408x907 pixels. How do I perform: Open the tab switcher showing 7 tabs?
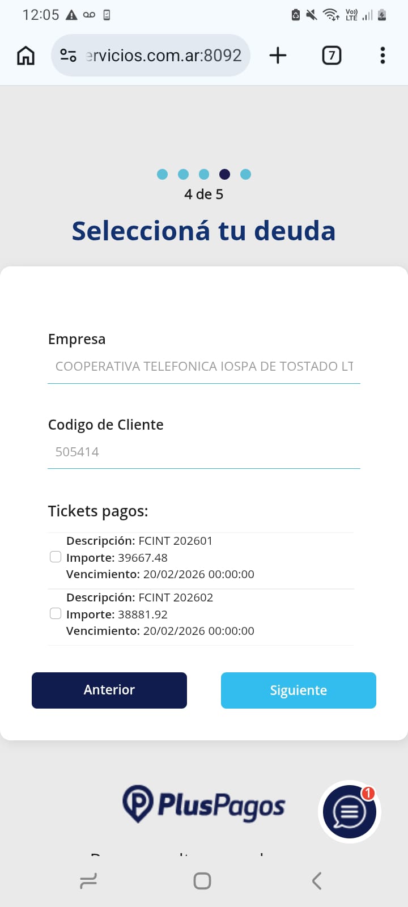[331, 56]
